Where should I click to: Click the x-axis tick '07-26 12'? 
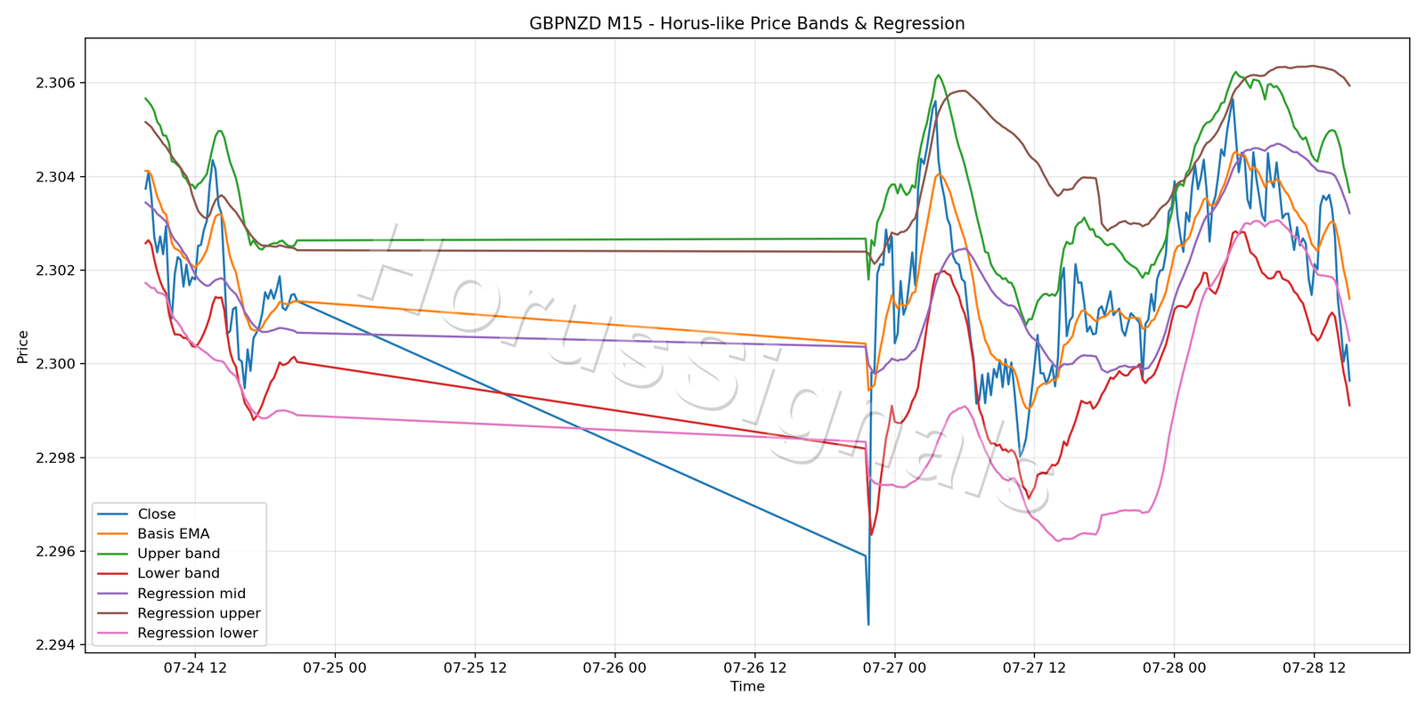(x=754, y=667)
